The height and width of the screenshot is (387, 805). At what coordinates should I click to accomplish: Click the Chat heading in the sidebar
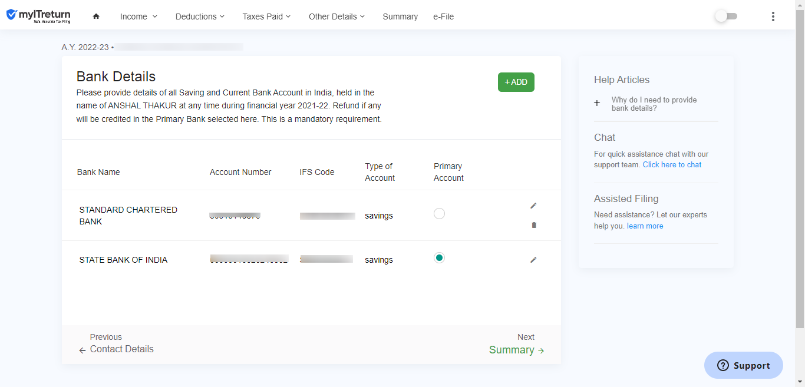click(605, 137)
